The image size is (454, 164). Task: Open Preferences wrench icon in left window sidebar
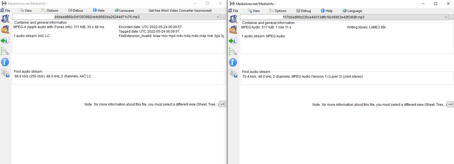pyautogui.click(x=5, y=51)
